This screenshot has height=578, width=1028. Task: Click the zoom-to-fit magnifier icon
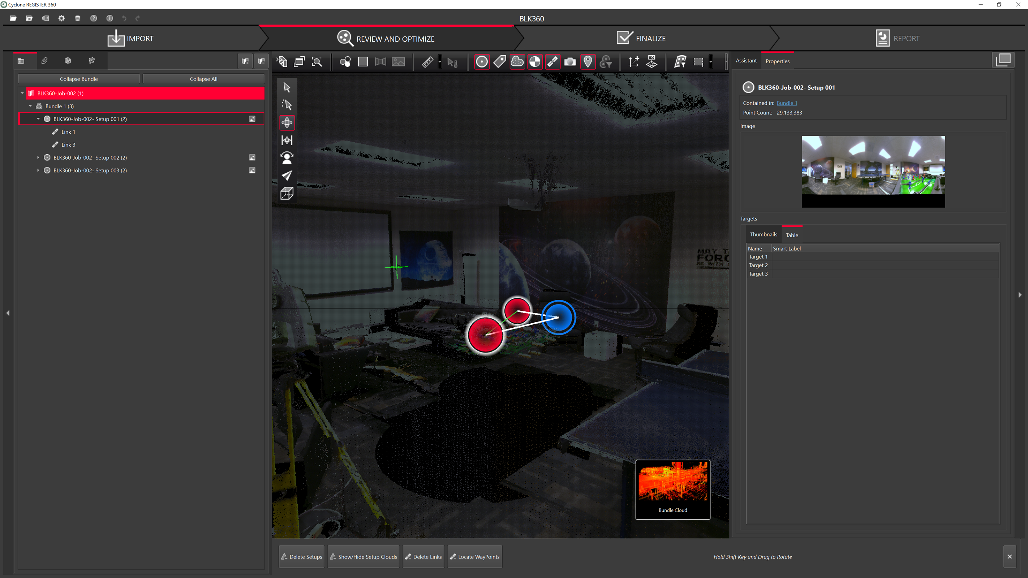tap(317, 62)
